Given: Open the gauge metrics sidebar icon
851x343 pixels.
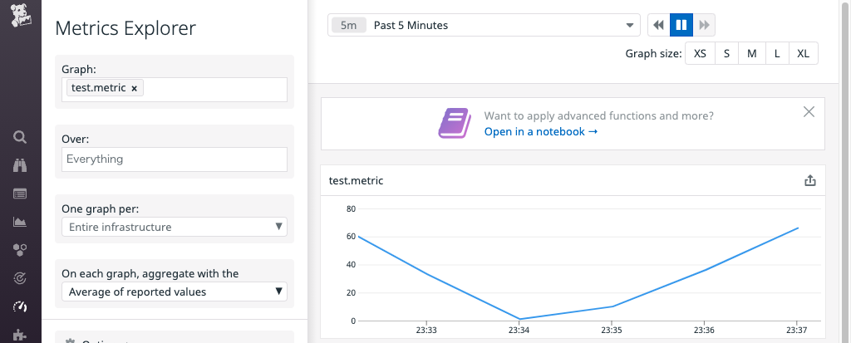Looking at the screenshot, I should pyautogui.click(x=20, y=306).
